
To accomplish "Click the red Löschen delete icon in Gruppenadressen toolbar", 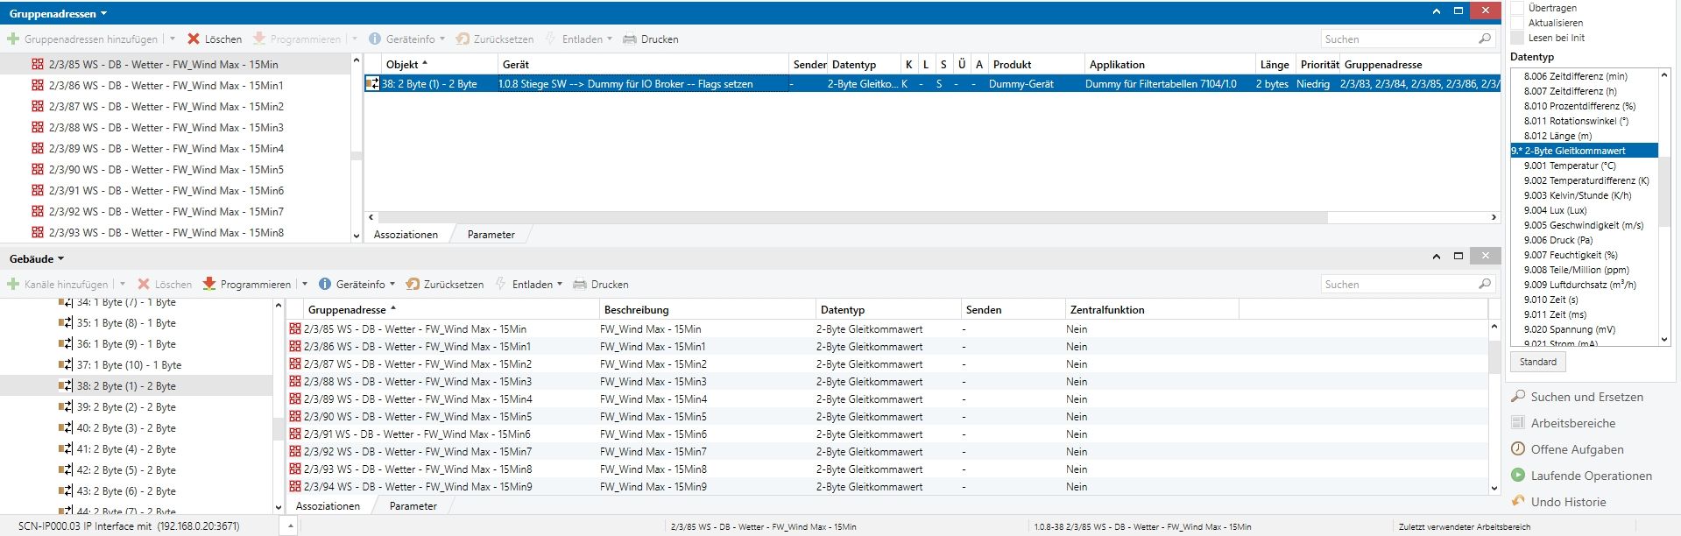I will 194,39.
